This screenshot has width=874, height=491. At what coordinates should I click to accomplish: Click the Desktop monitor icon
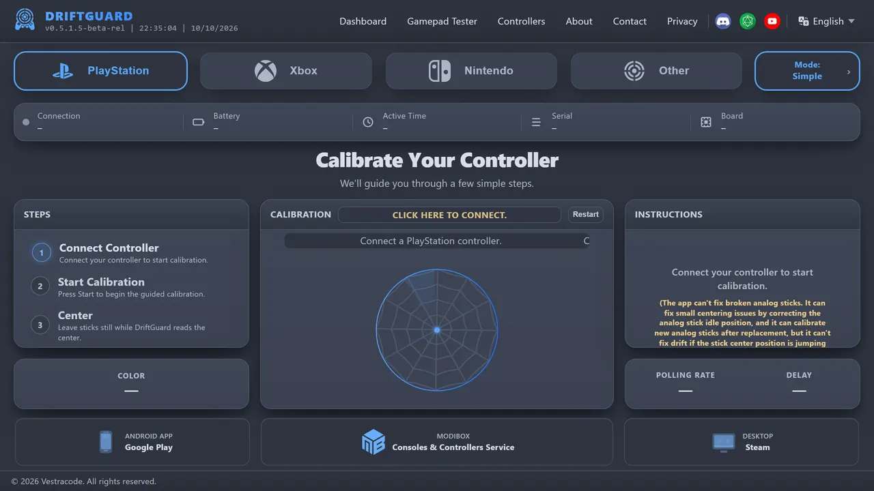[x=724, y=442]
